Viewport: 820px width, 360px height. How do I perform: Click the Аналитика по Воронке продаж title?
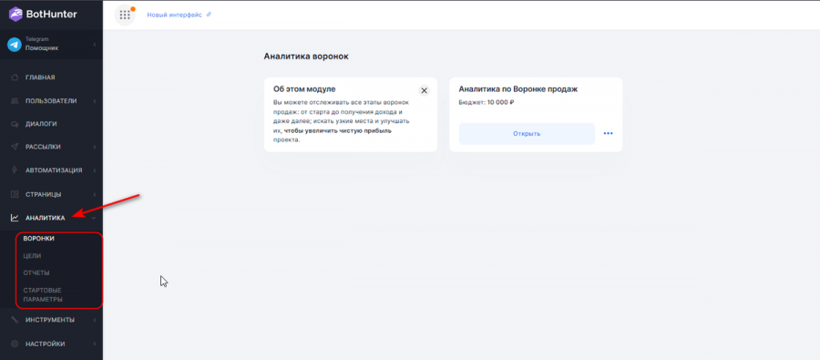coord(518,89)
